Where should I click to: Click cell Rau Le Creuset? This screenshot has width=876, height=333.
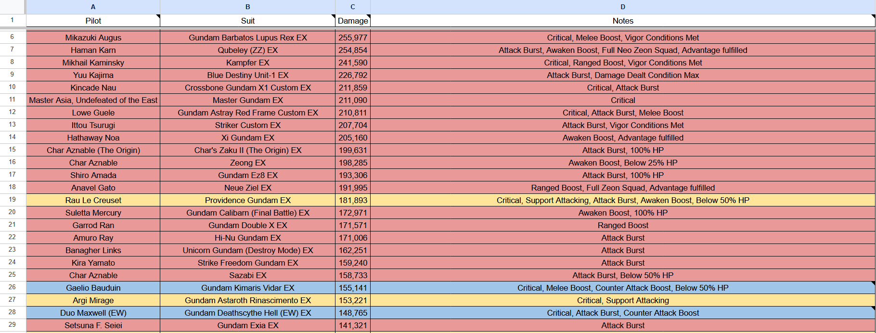click(93, 200)
